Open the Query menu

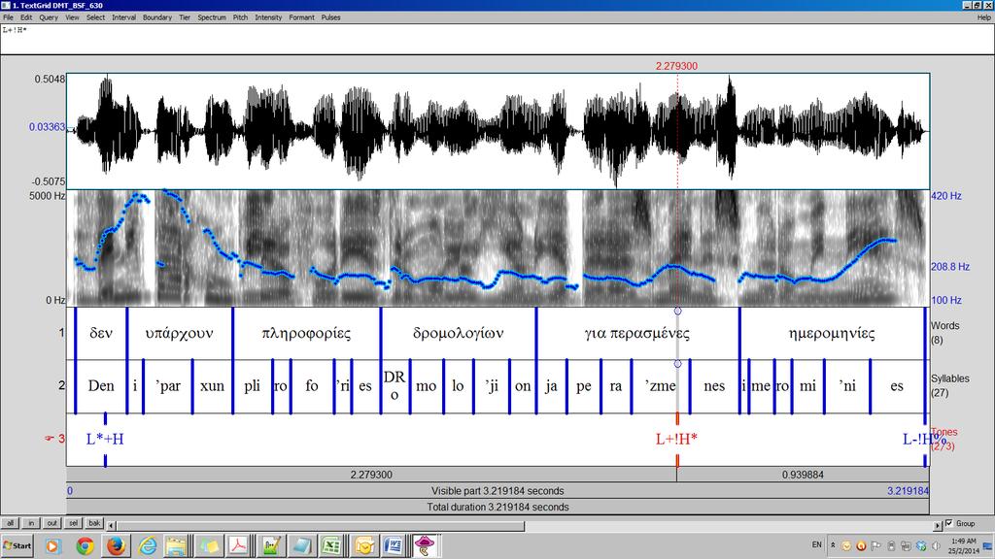[x=49, y=17]
